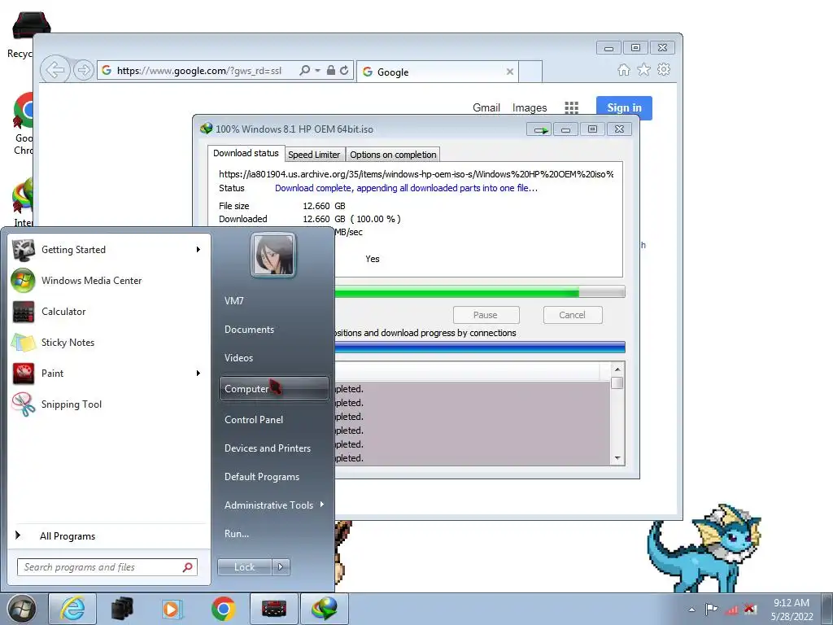Open Internet Download Manager taskbar icon
This screenshot has height=625, width=833.
pos(325,609)
